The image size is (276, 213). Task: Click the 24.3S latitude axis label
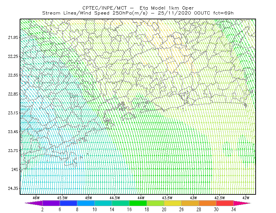click(13, 189)
